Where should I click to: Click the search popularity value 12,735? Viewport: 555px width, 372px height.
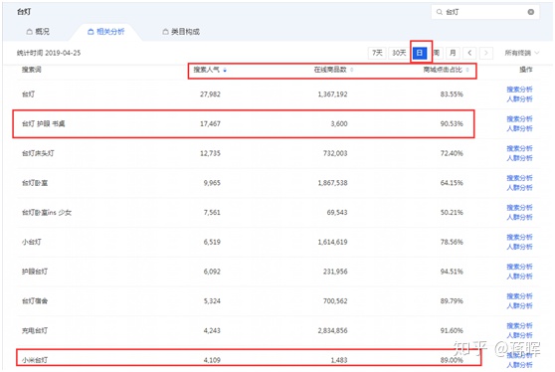click(210, 153)
